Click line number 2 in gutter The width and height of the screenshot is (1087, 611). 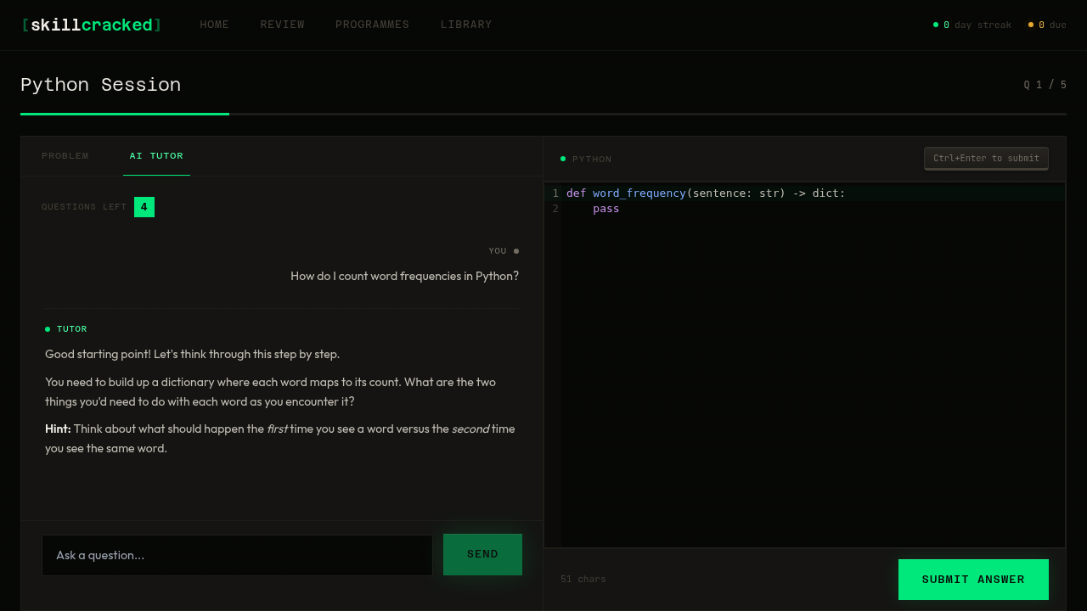point(555,208)
